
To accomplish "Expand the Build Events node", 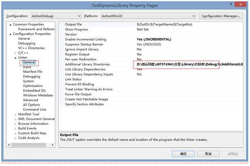I will [15, 129].
